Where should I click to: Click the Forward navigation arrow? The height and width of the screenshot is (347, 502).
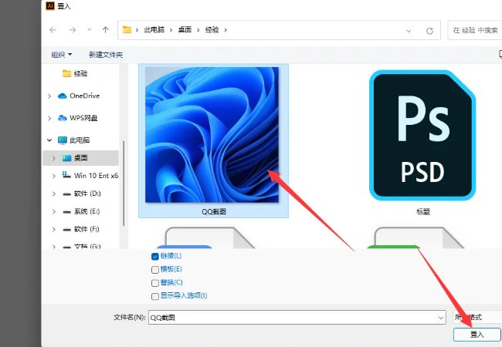tap(73, 30)
